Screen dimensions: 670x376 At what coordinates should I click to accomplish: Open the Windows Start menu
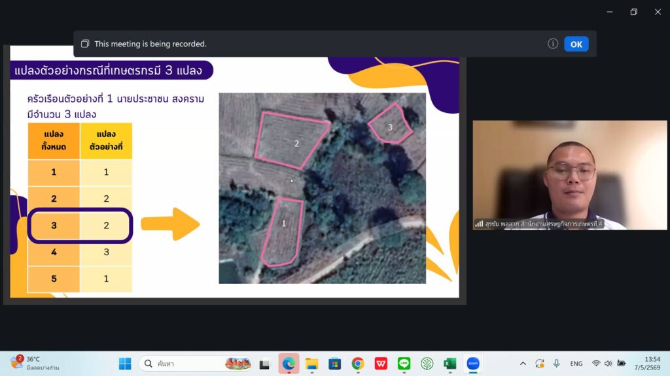pyautogui.click(x=125, y=364)
